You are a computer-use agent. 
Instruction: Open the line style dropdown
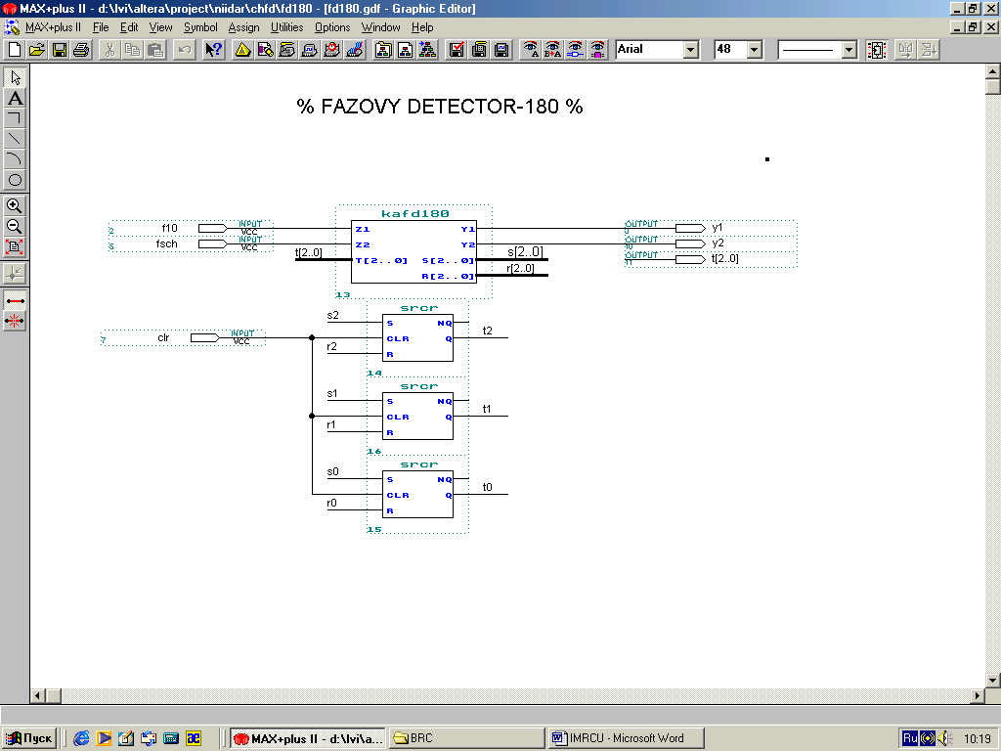[x=849, y=50]
